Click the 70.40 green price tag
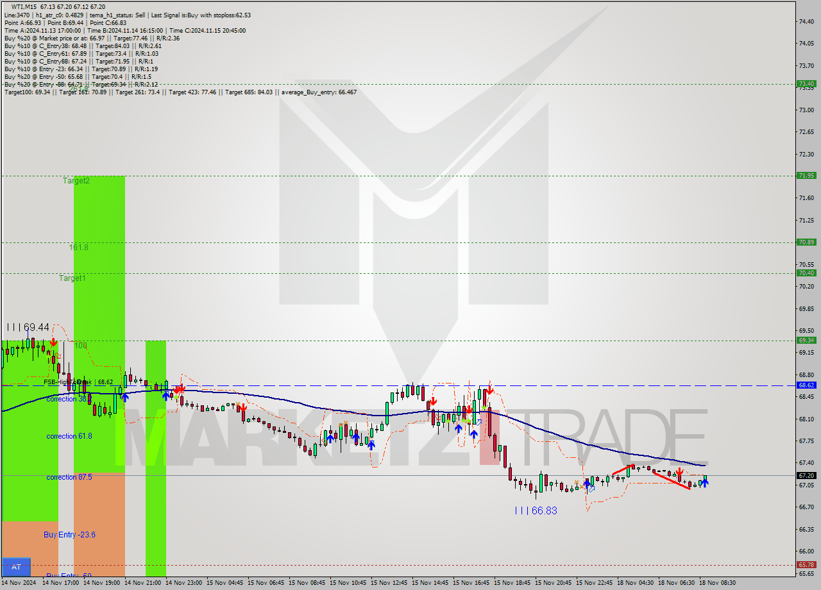This screenshot has height=590, width=821. (x=806, y=273)
